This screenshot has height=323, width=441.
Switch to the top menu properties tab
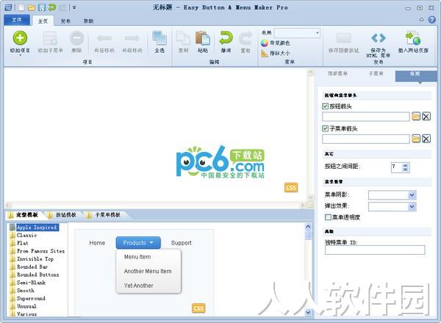pyautogui.click(x=337, y=73)
